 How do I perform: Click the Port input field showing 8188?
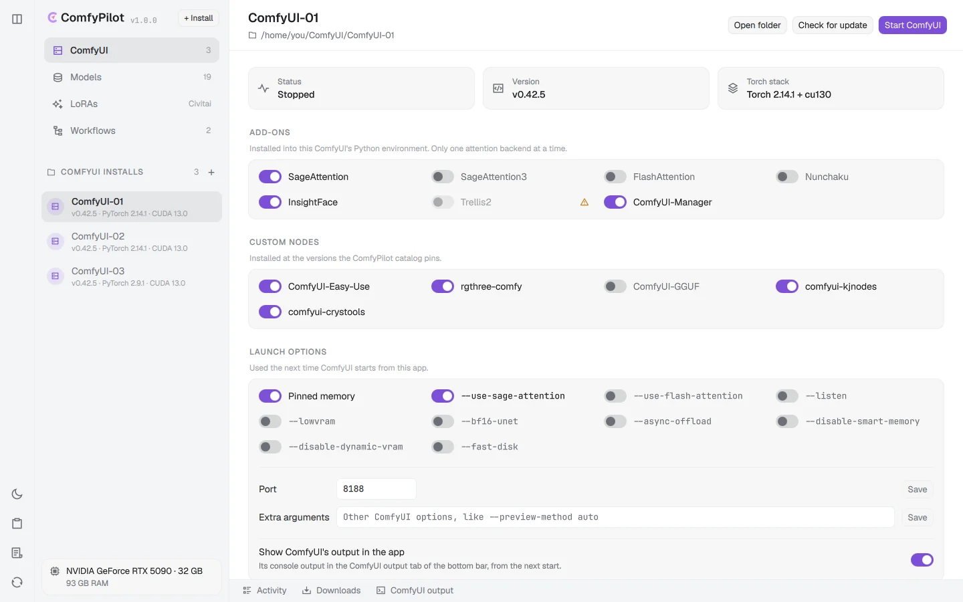(x=377, y=489)
